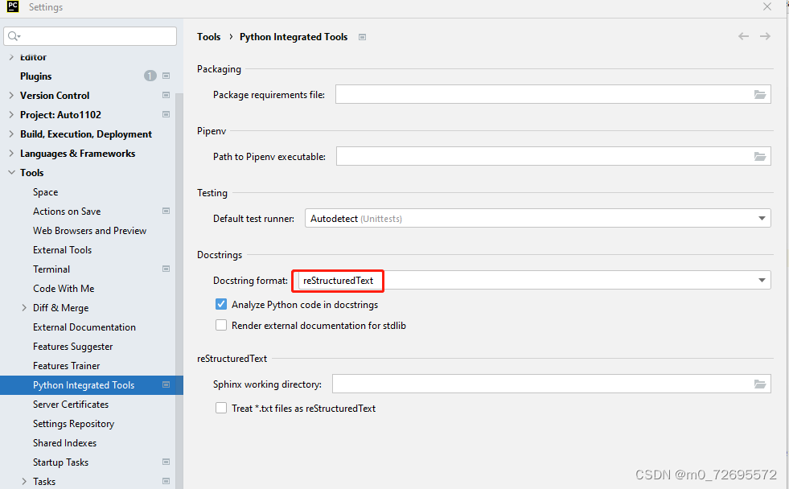Expand Languages & Frameworks section
This screenshot has width=789, height=489.
(x=11, y=154)
